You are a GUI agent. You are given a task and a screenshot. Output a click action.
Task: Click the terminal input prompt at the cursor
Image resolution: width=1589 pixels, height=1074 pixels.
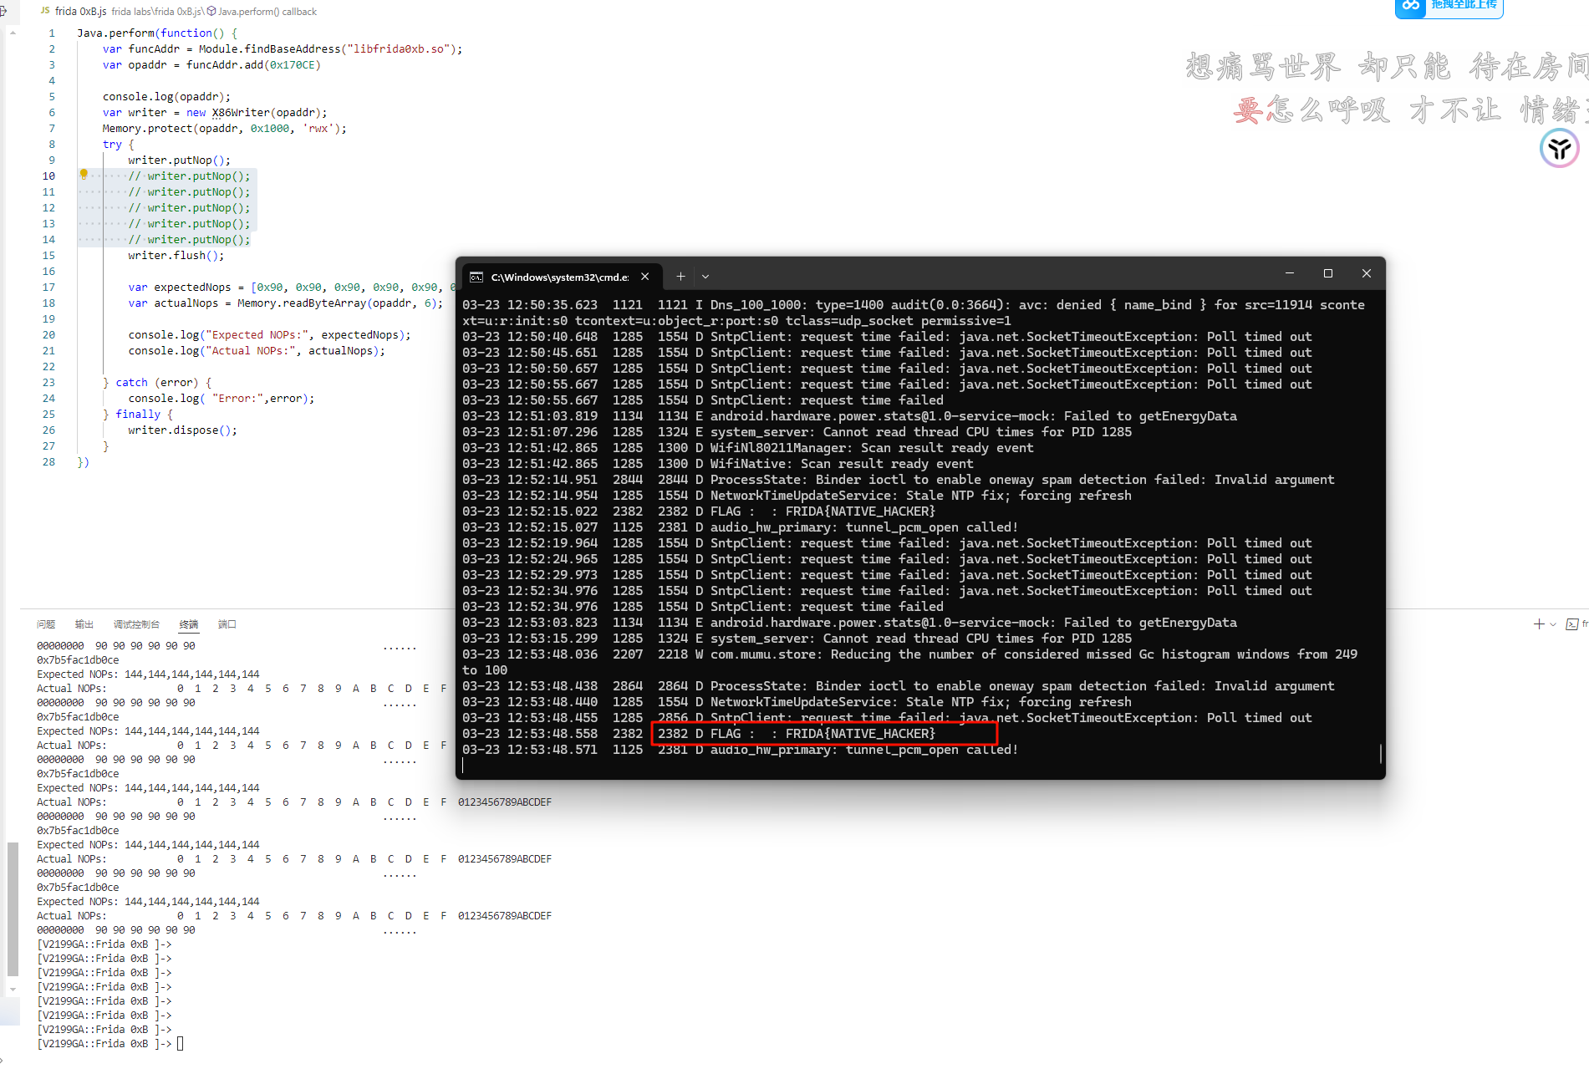point(180,1043)
